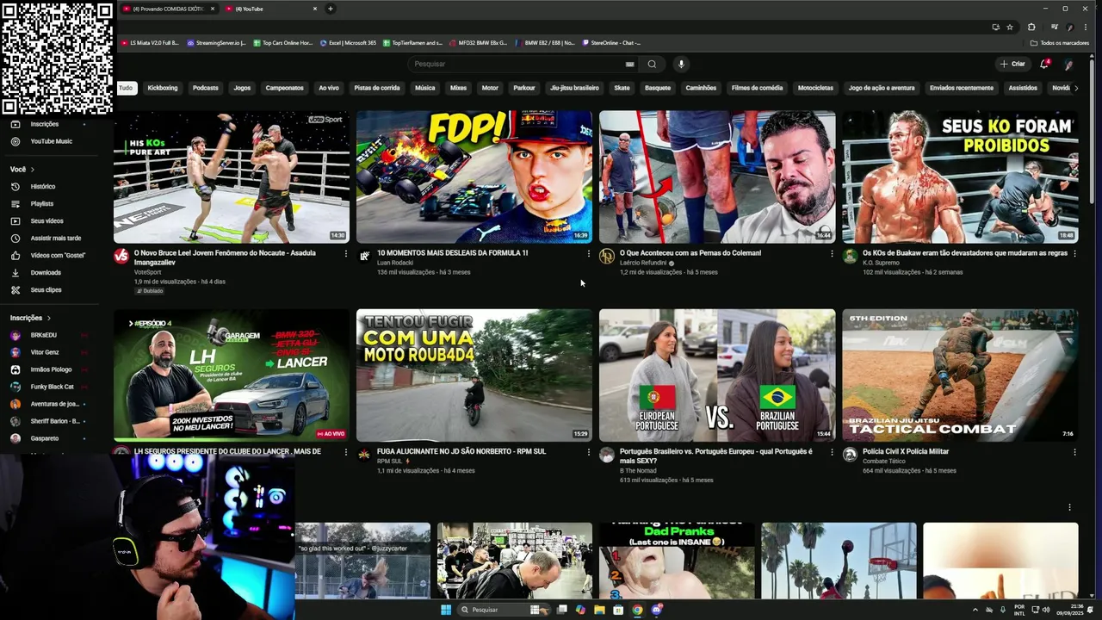Open the account avatar menu
The width and height of the screenshot is (1102, 620).
[1068, 65]
